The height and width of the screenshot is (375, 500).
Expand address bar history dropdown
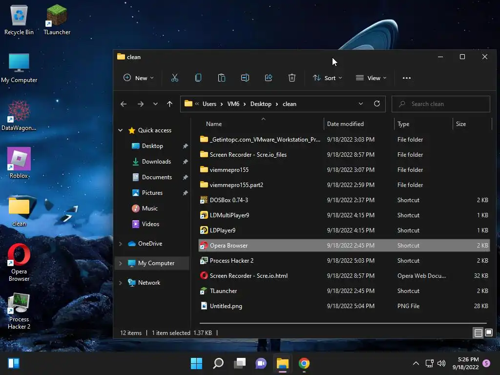(361, 104)
